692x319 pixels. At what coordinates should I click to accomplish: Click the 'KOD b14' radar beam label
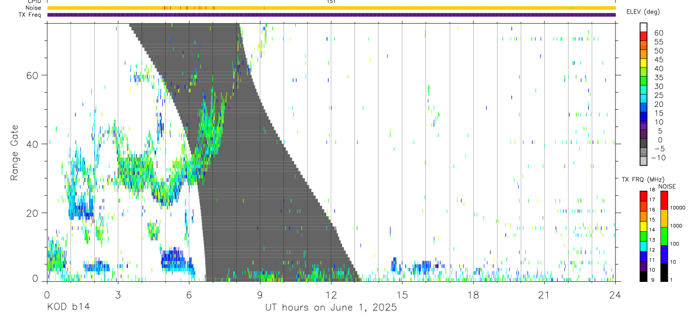pyautogui.click(x=68, y=308)
